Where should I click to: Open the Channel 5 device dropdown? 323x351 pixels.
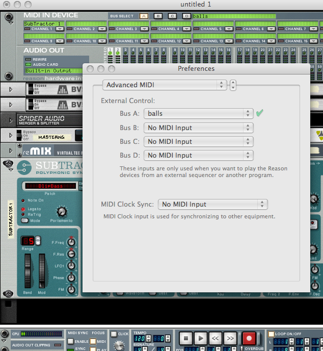click(229, 29)
